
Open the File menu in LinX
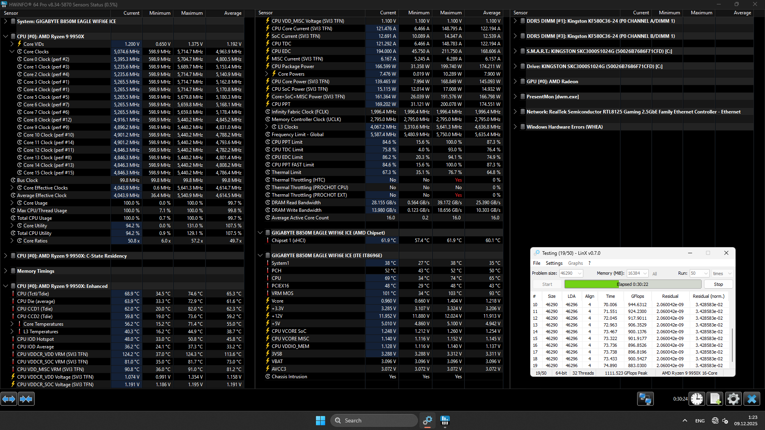pyautogui.click(x=537, y=263)
